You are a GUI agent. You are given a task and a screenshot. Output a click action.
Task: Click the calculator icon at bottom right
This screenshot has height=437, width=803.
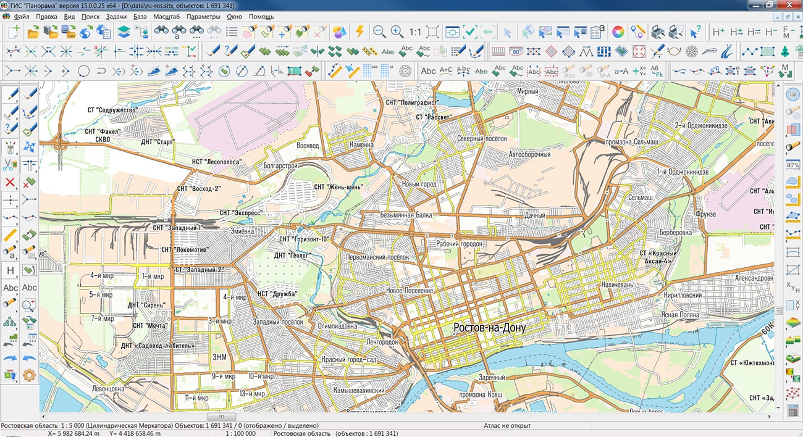click(x=792, y=410)
